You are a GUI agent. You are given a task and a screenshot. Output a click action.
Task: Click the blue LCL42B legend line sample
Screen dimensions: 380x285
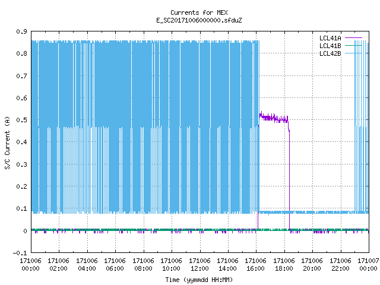click(353, 53)
